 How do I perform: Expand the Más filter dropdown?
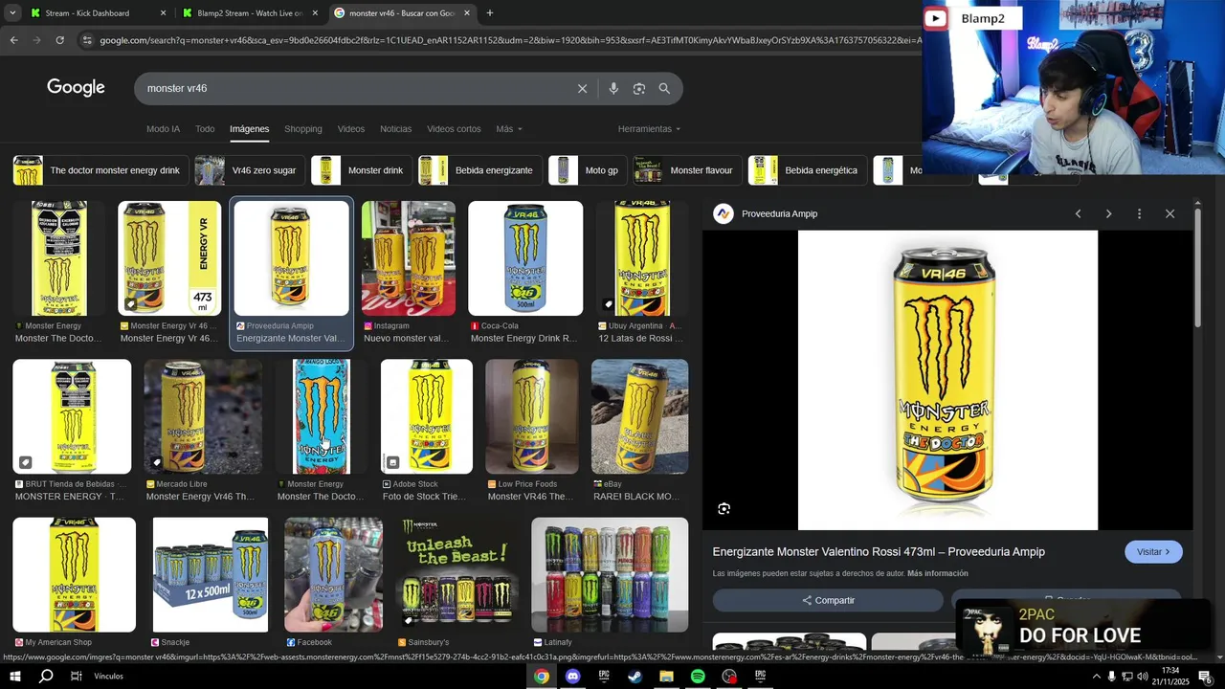[509, 129]
